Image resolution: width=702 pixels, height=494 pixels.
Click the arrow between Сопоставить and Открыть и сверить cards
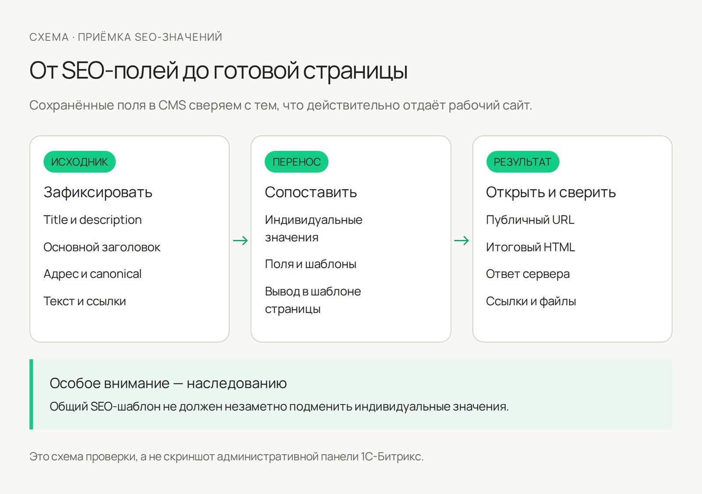(462, 240)
